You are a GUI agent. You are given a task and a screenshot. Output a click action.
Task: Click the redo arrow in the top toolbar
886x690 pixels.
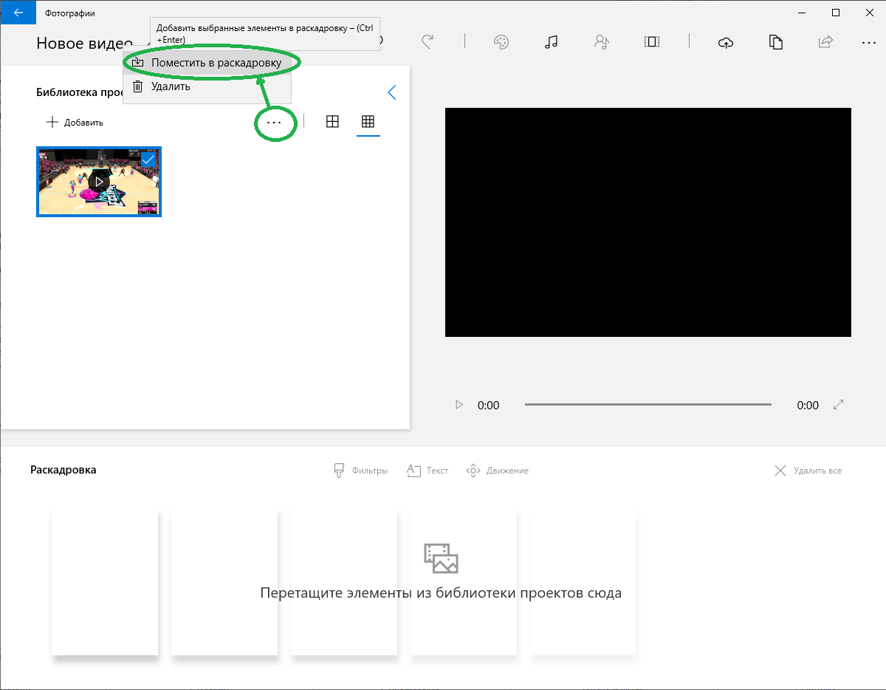coord(427,42)
